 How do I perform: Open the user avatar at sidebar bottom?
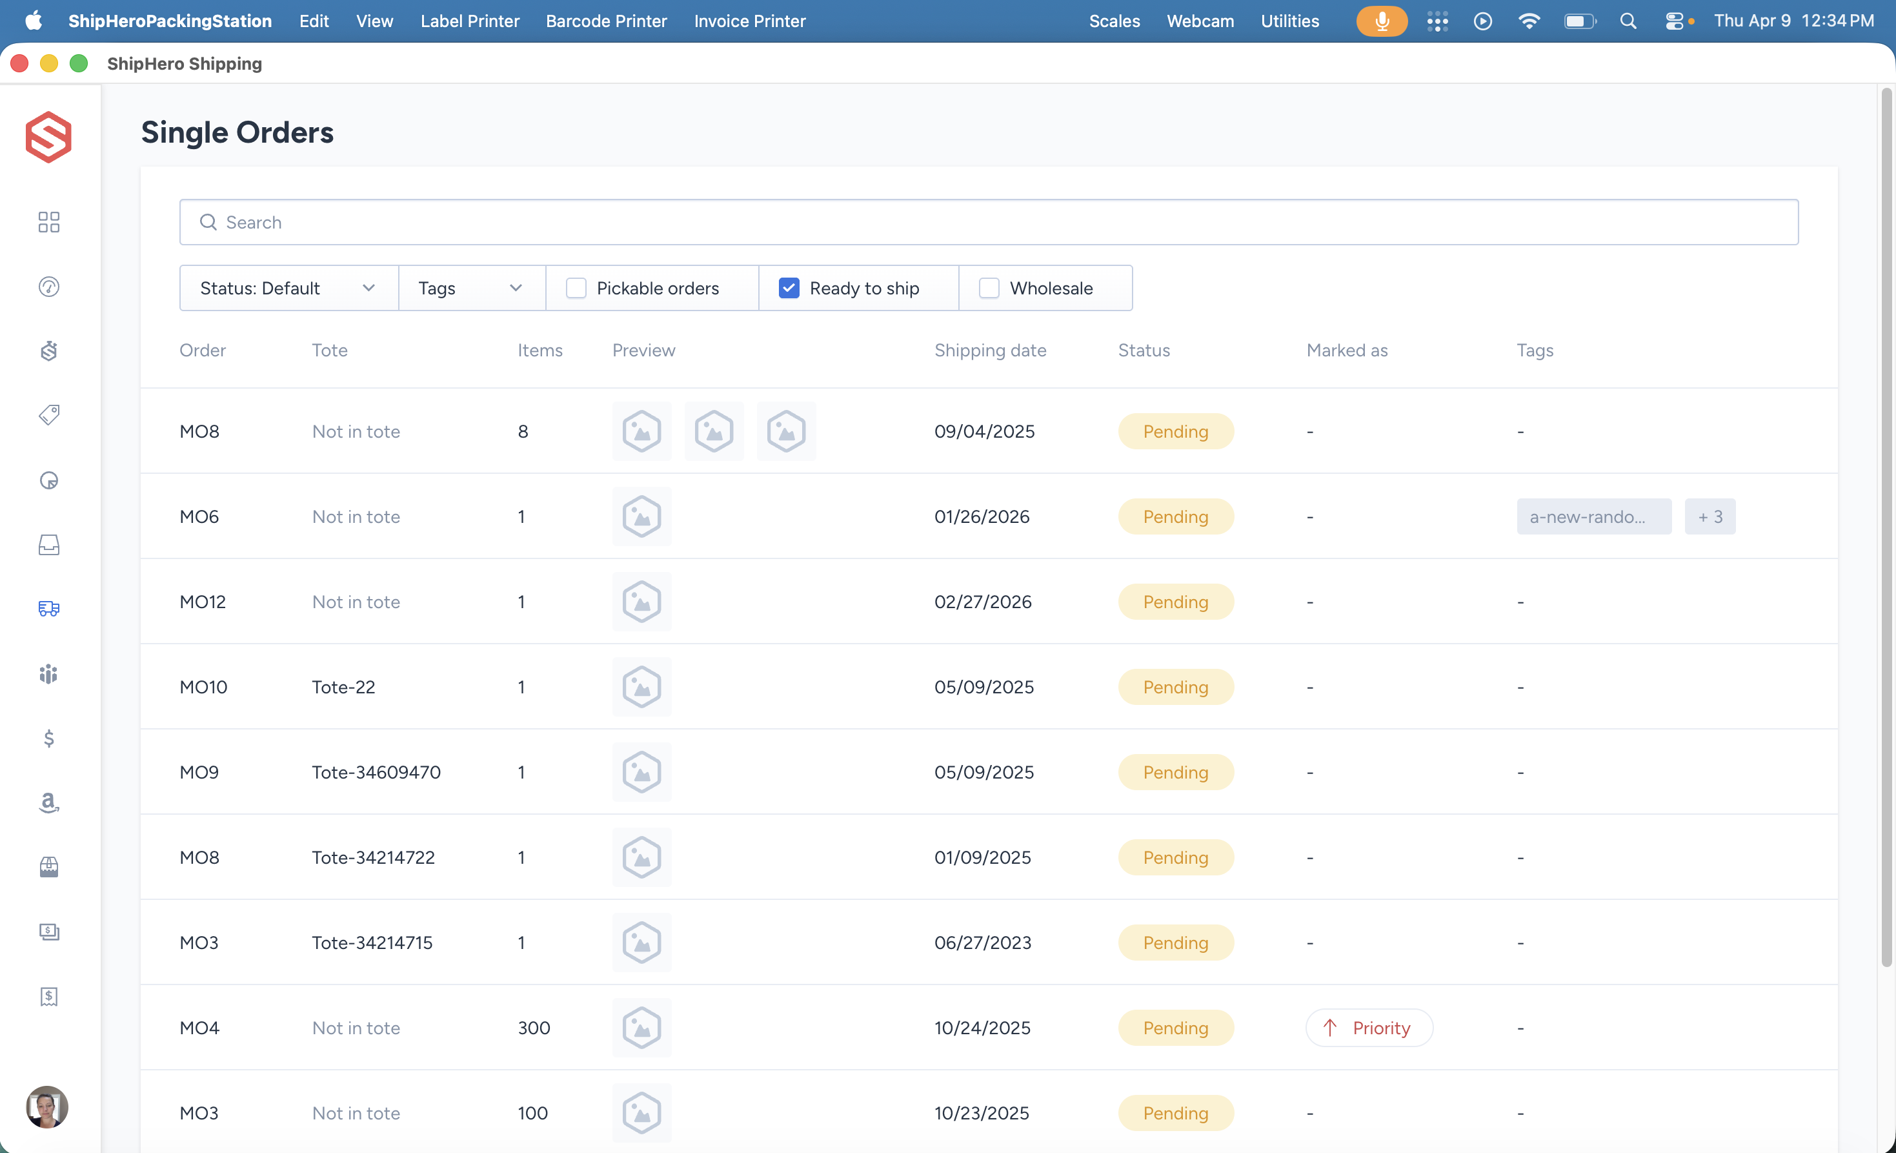point(47,1107)
